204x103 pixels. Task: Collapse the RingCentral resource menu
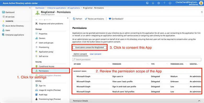coord(68,18)
